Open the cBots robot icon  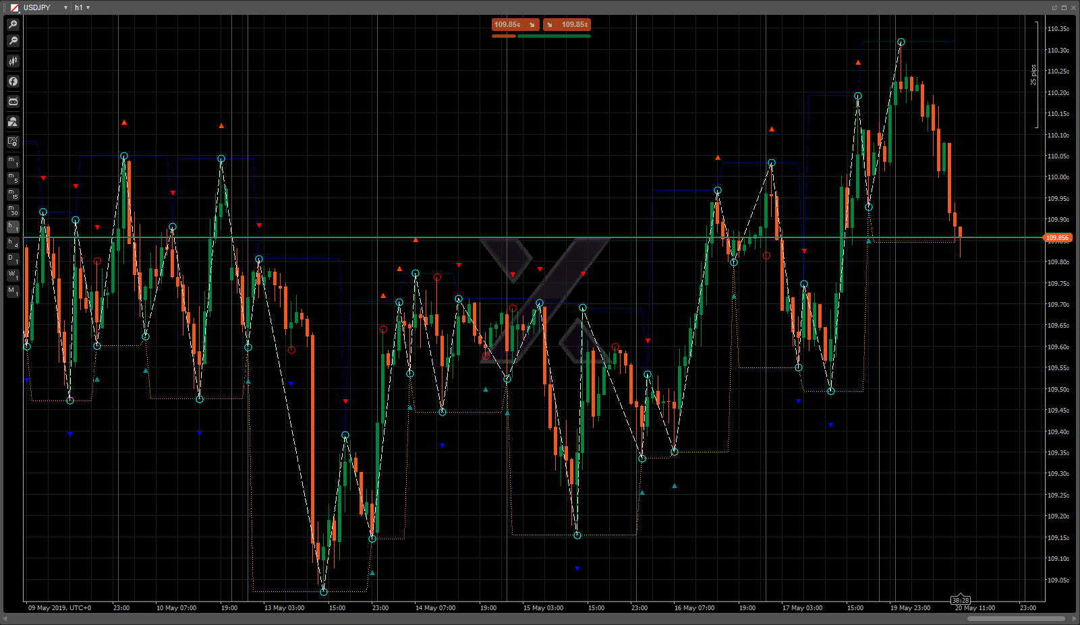click(13, 101)
